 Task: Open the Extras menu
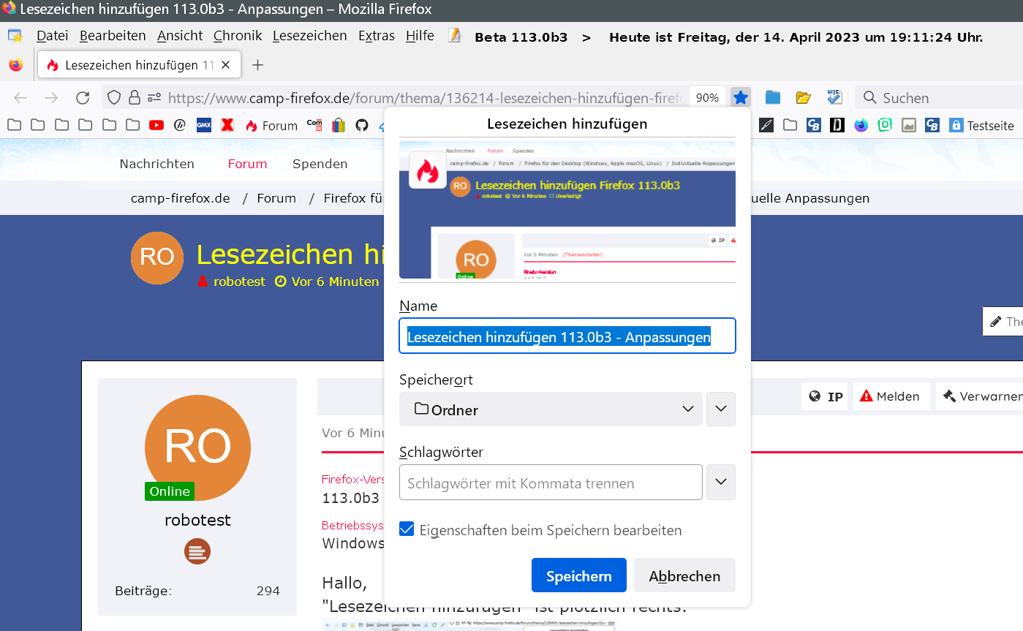tap(377, 36)
